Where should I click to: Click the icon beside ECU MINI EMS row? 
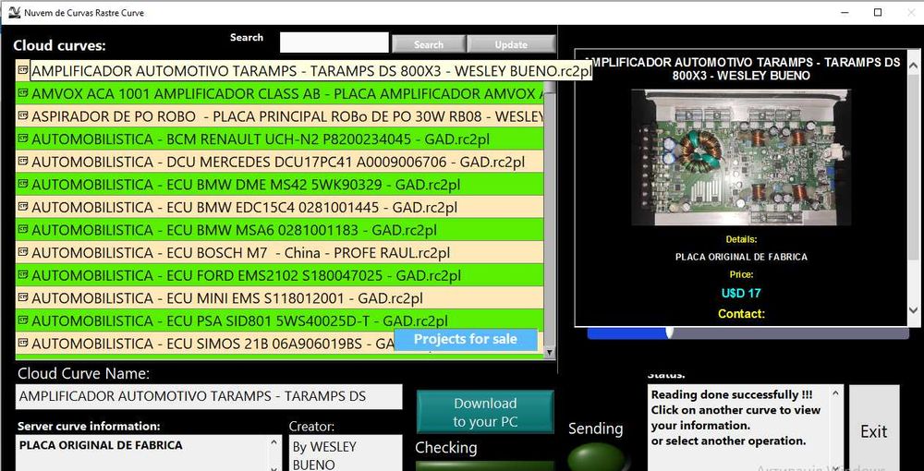23,297
